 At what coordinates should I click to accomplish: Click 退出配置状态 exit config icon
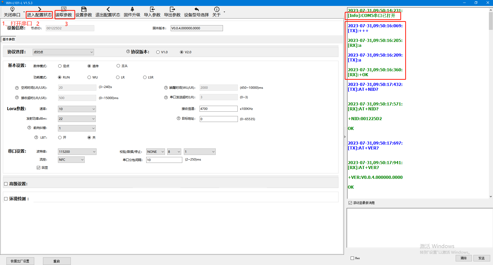pos(108,10)
